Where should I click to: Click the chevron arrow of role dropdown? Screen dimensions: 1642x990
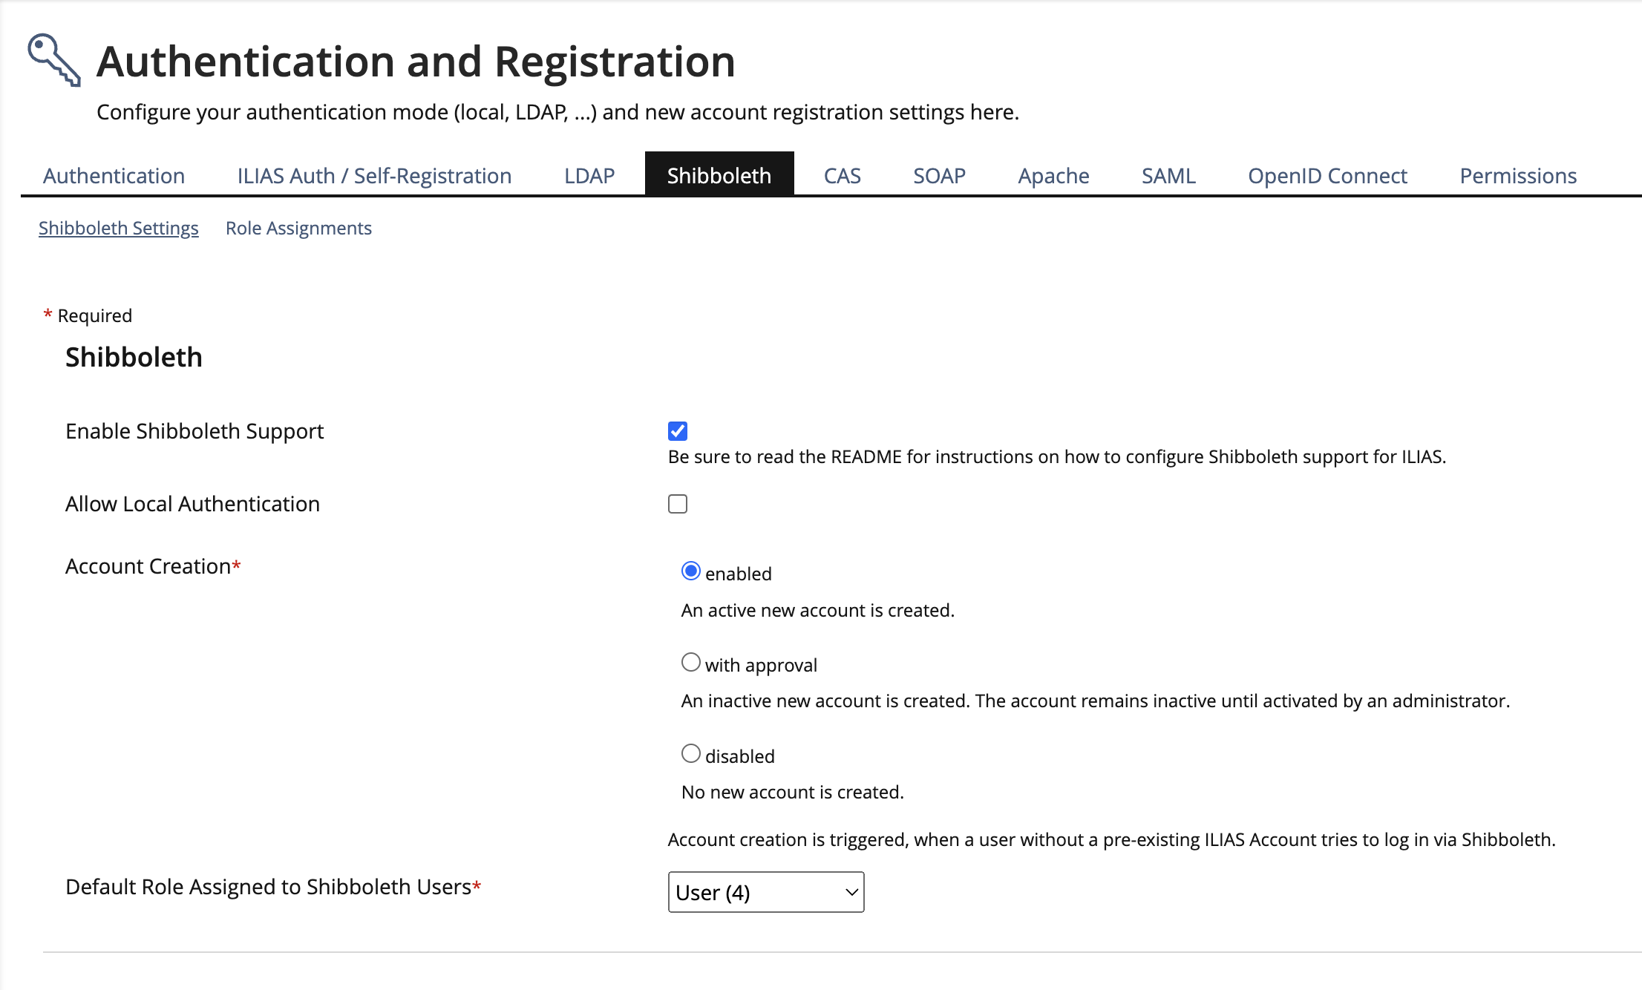click(x=851, y=892)
